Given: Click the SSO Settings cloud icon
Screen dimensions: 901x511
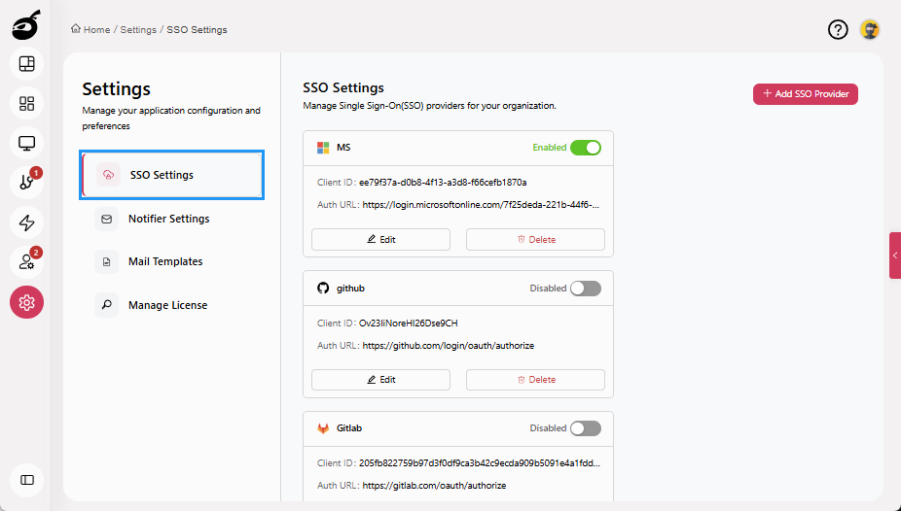Looking at the screenshot, I should coord(108,175).
